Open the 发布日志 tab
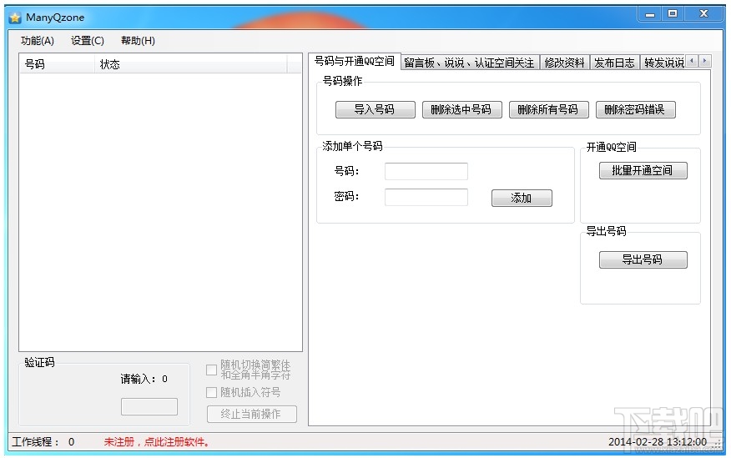 (x=614, y=63)
